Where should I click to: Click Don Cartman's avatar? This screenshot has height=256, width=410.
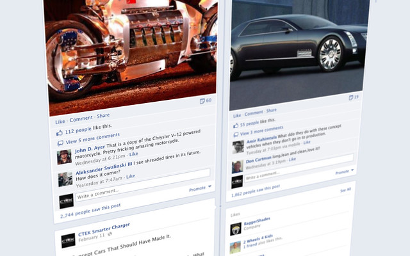tap(238, 166)
